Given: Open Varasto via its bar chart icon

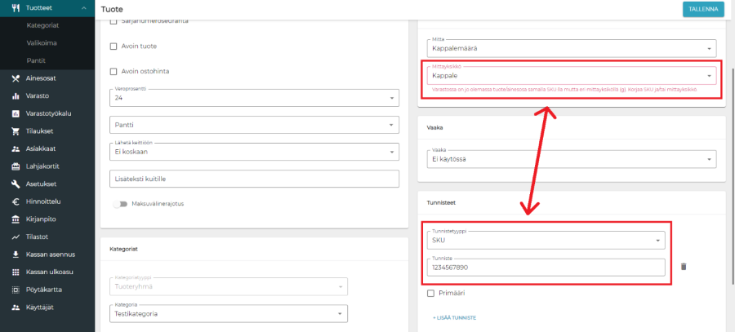Looking at the screenshot, I should coord(16,95).
